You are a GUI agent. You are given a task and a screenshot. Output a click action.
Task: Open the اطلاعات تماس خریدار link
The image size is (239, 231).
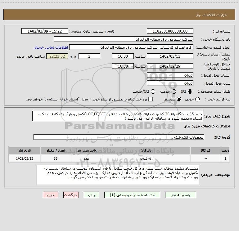click(x=51, y=47)
